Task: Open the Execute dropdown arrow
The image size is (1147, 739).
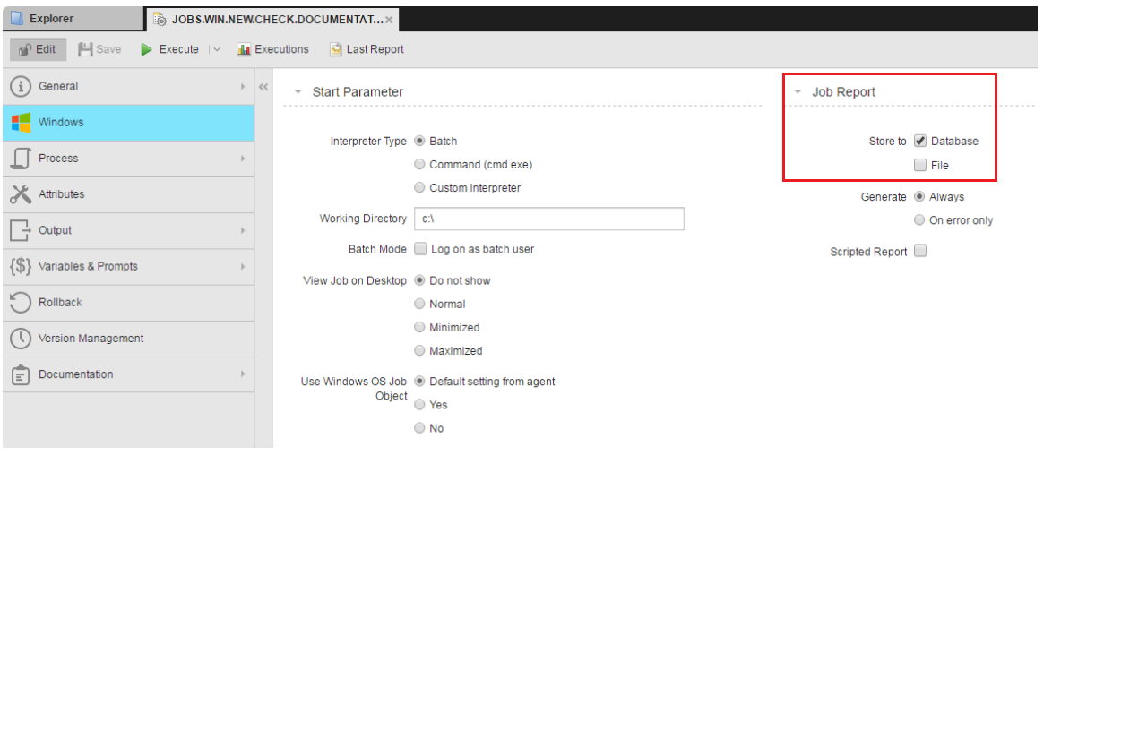Action: (x=216, y=49)
